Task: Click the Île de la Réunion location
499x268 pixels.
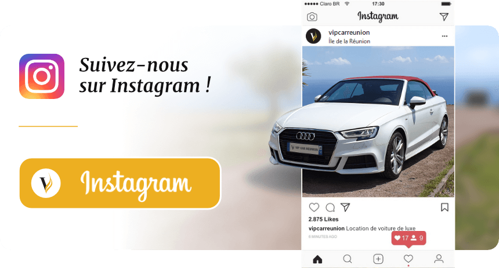Action: coord(349,41)
